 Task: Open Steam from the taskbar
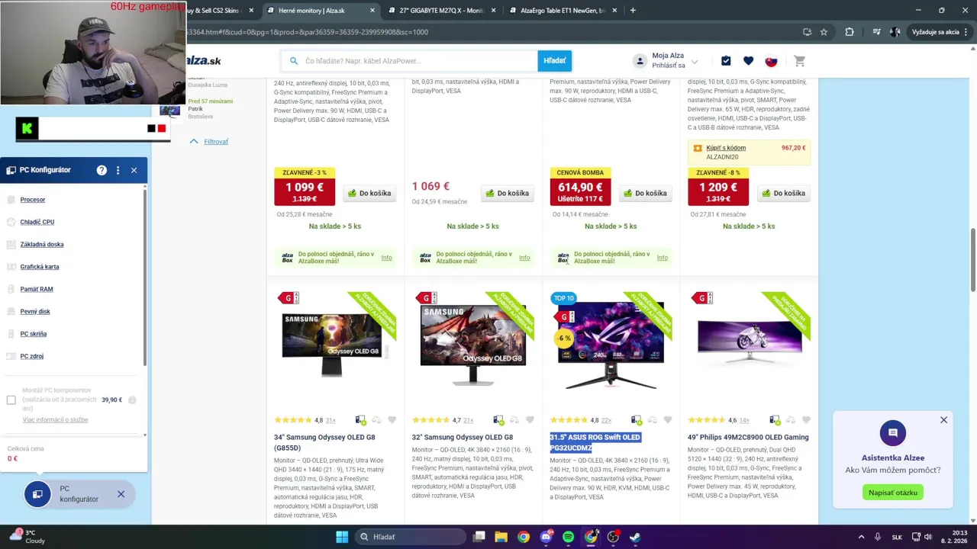pos(635,537)
